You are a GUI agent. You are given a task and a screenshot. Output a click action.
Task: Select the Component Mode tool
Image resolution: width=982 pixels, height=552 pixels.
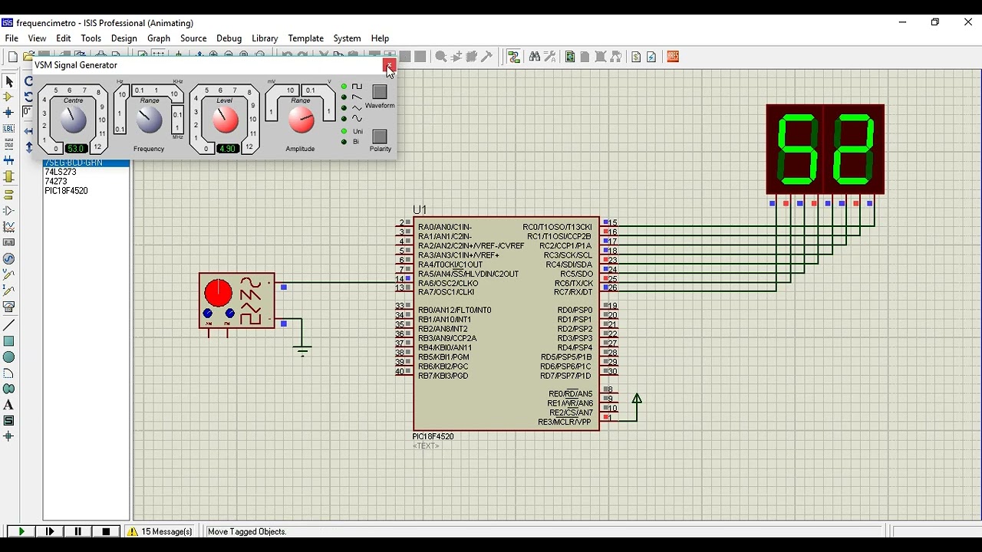click(x=9, y=97)
